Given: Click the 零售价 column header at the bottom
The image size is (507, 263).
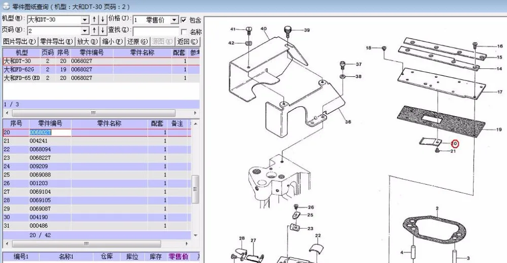Looking at the screenshot, I should (x=178, y=256).
